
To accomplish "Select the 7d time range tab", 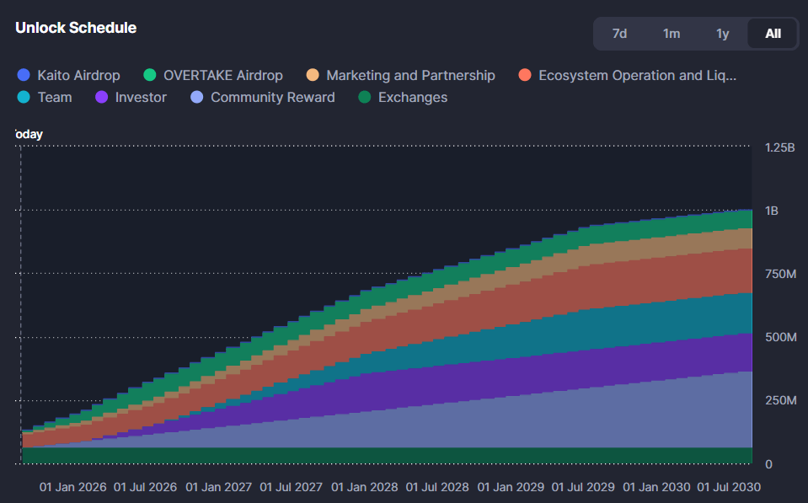I will pyautogui.click(x=619, y=34).
